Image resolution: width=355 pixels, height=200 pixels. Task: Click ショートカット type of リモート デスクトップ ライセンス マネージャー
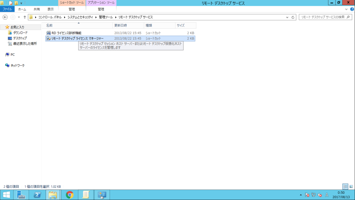(153, 39)
